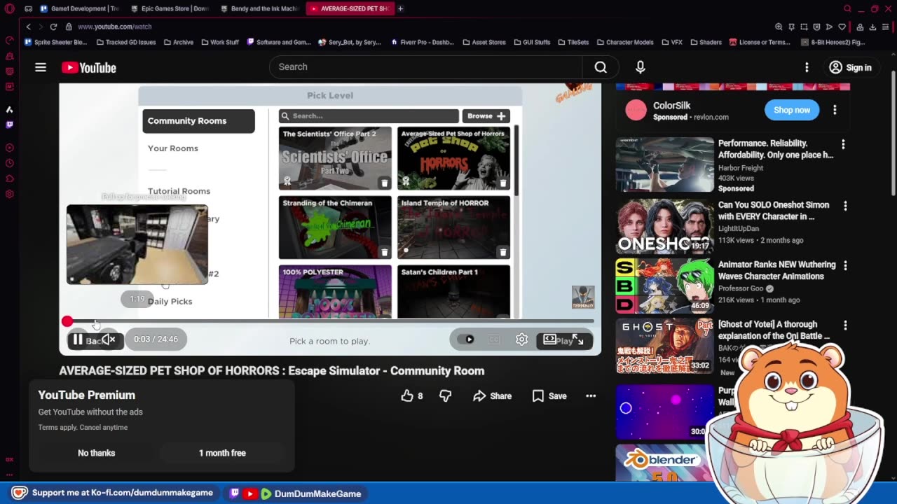Viewport: 897px width, 504px height.
Task: Open history clock in Opera sidebar
Action: pos(10,163)
